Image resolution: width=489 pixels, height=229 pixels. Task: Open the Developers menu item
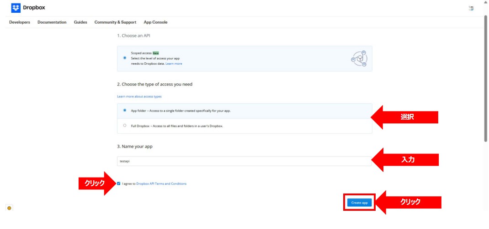(20, 22)
